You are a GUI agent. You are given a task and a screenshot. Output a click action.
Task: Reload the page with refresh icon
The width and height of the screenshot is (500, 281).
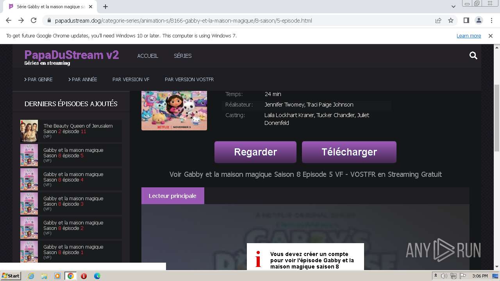tap(34, 21)
